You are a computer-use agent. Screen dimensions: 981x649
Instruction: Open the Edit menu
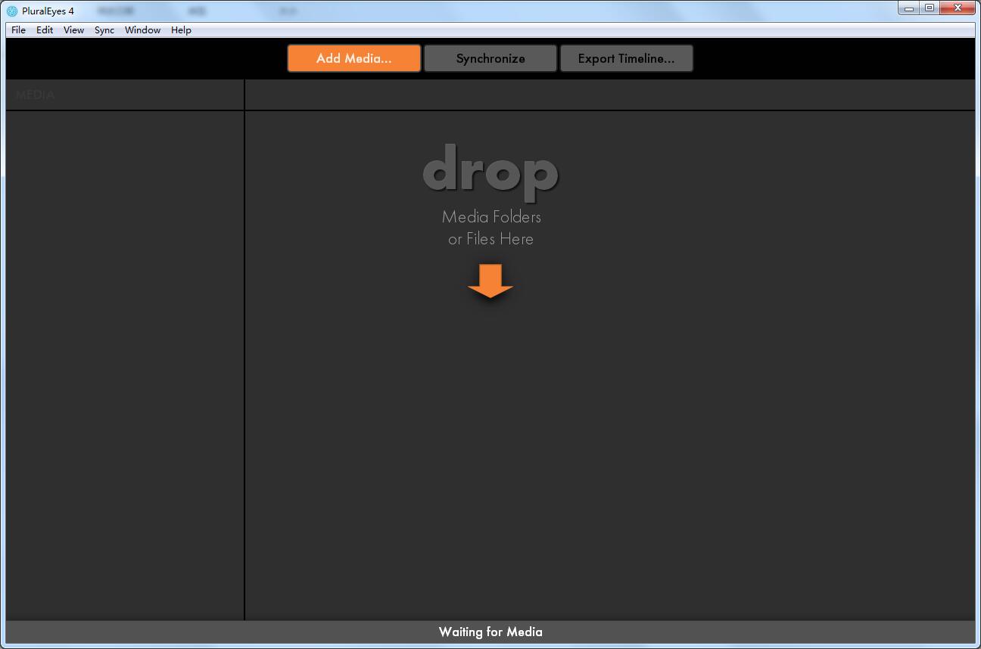point(45,30)
